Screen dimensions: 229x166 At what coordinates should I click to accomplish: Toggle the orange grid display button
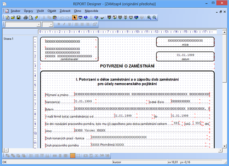point(73,155)
